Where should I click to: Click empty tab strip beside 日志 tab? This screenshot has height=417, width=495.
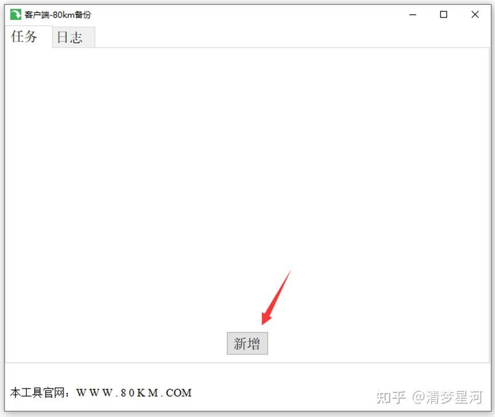tap(292, 37)
